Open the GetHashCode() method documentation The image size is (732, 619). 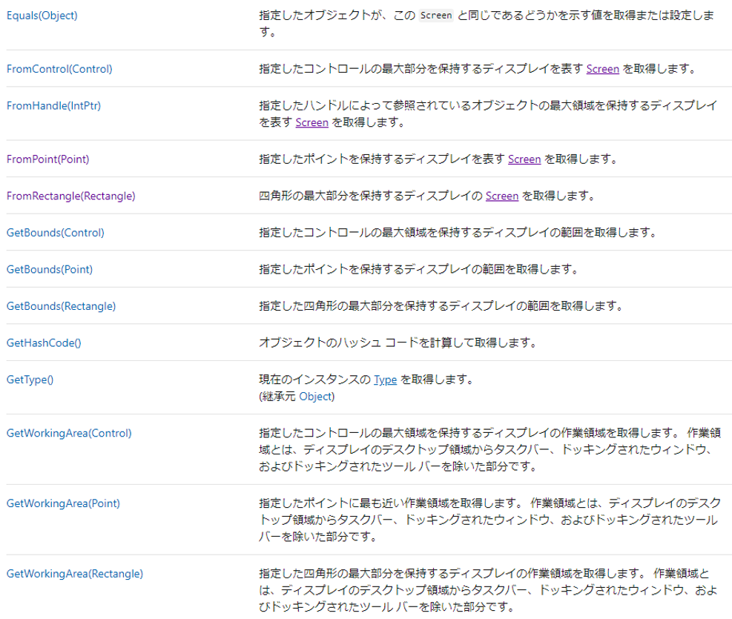[44, 342]
